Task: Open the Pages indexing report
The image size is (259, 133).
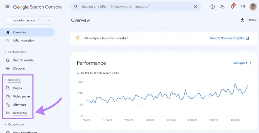Action: (x=18, y=88)
